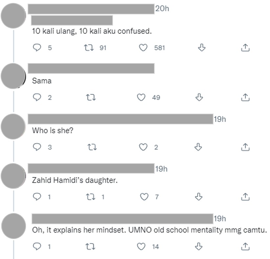Open the tweet text '10 kali ulang, 10 kali aku confused.'

pyautogui.click(x=92, y=31)
